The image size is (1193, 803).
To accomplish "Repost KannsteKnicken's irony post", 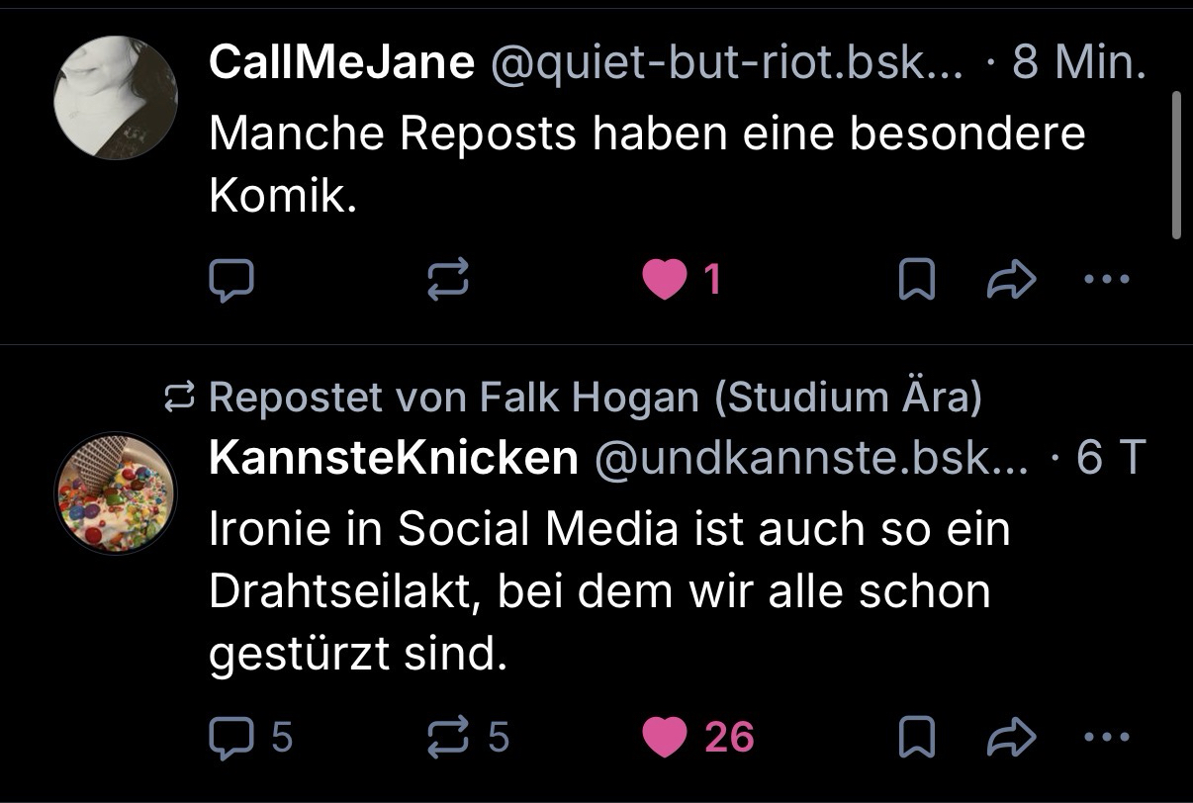I will pos(447,737).
